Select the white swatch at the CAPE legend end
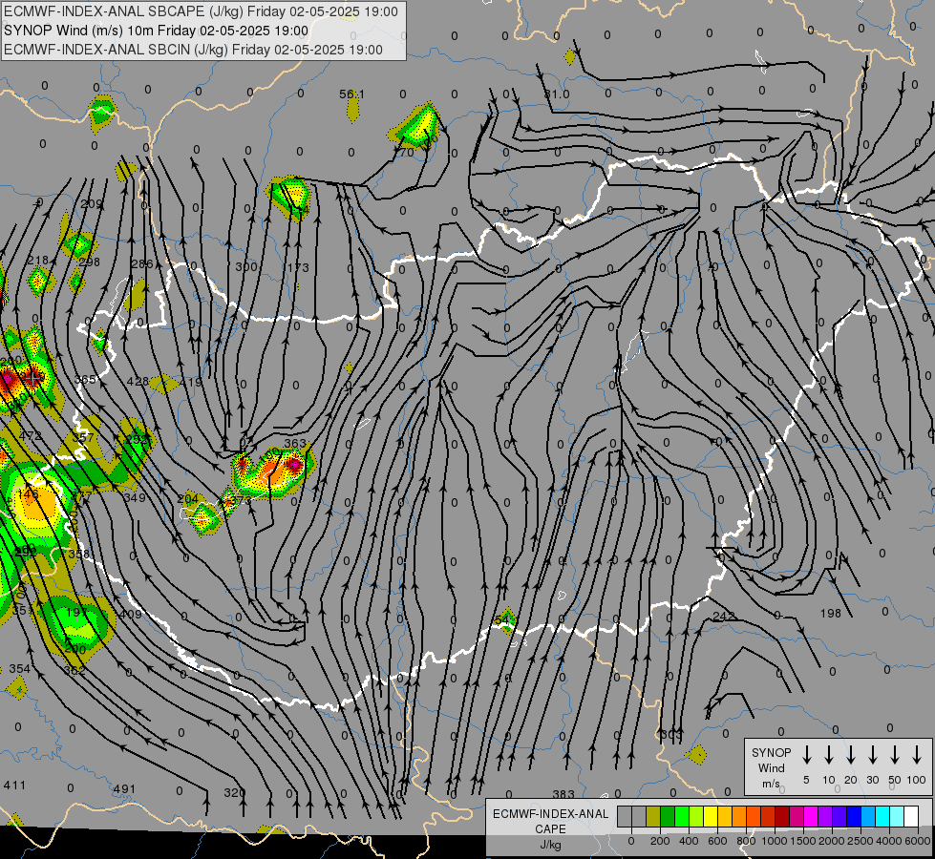 click(x=910, y=817)
